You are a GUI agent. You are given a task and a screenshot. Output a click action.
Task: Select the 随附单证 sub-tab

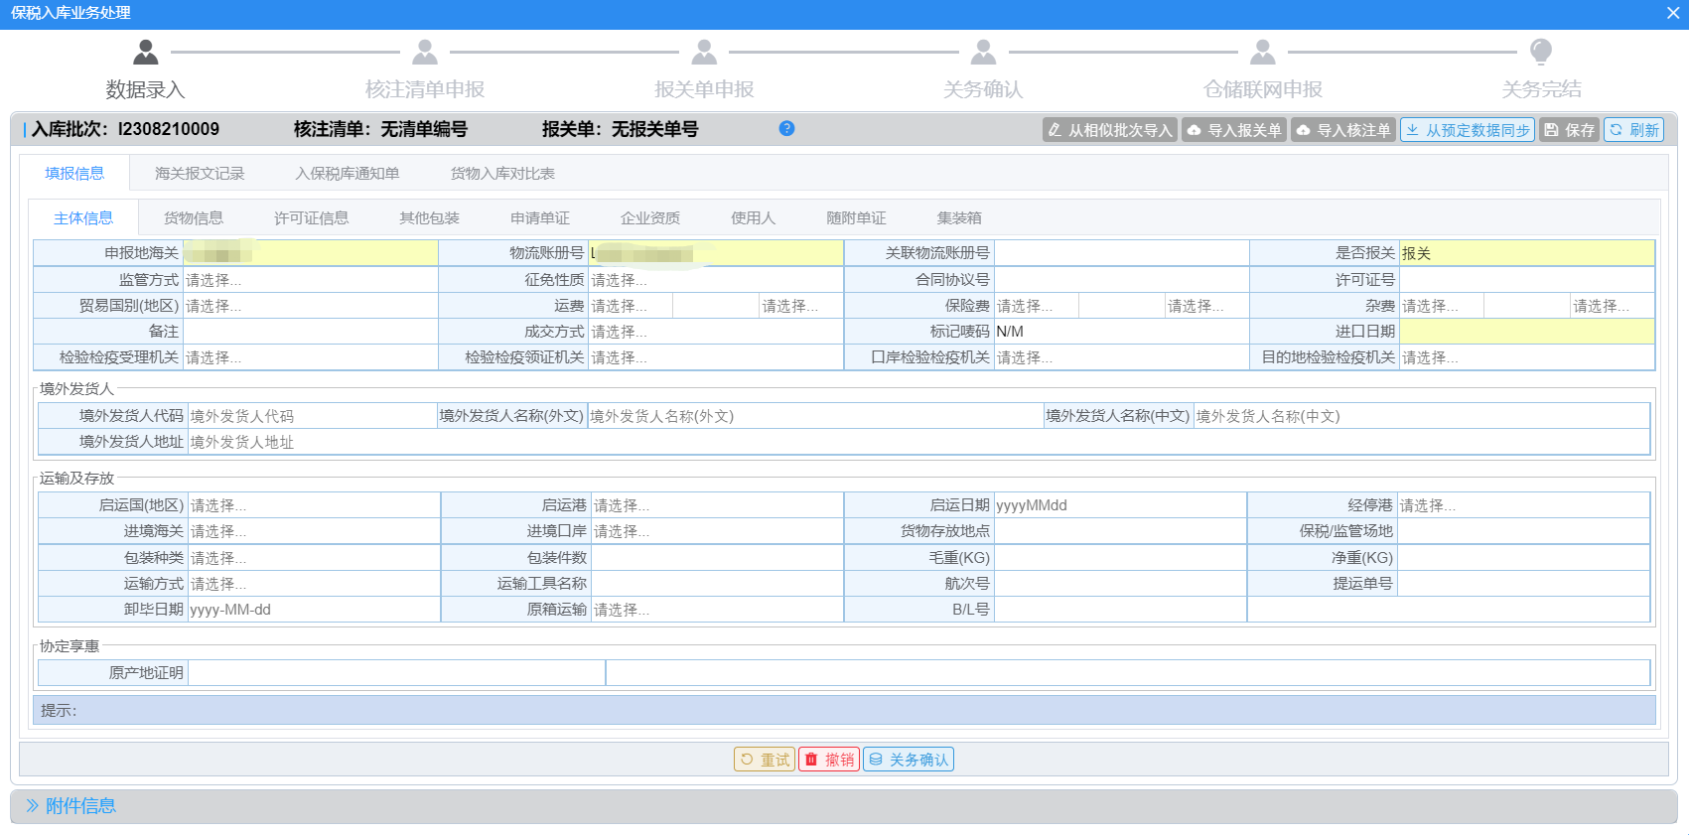point(856,217)
